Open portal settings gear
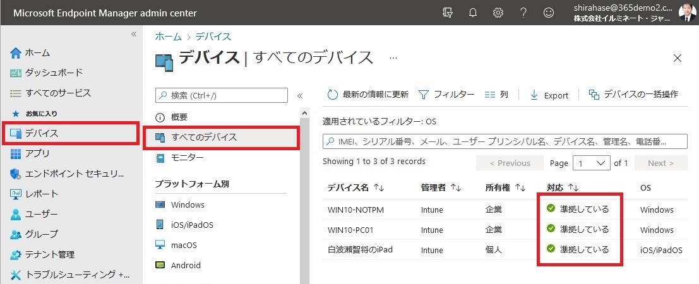Screen dimensions: 699x284 click(x=498, y=13)
